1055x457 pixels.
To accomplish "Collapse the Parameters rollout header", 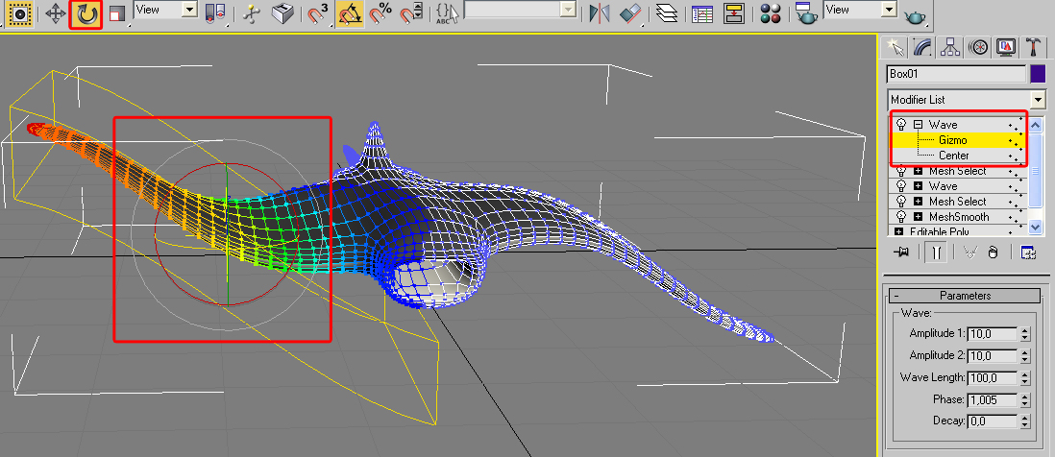I will point(965,296).
